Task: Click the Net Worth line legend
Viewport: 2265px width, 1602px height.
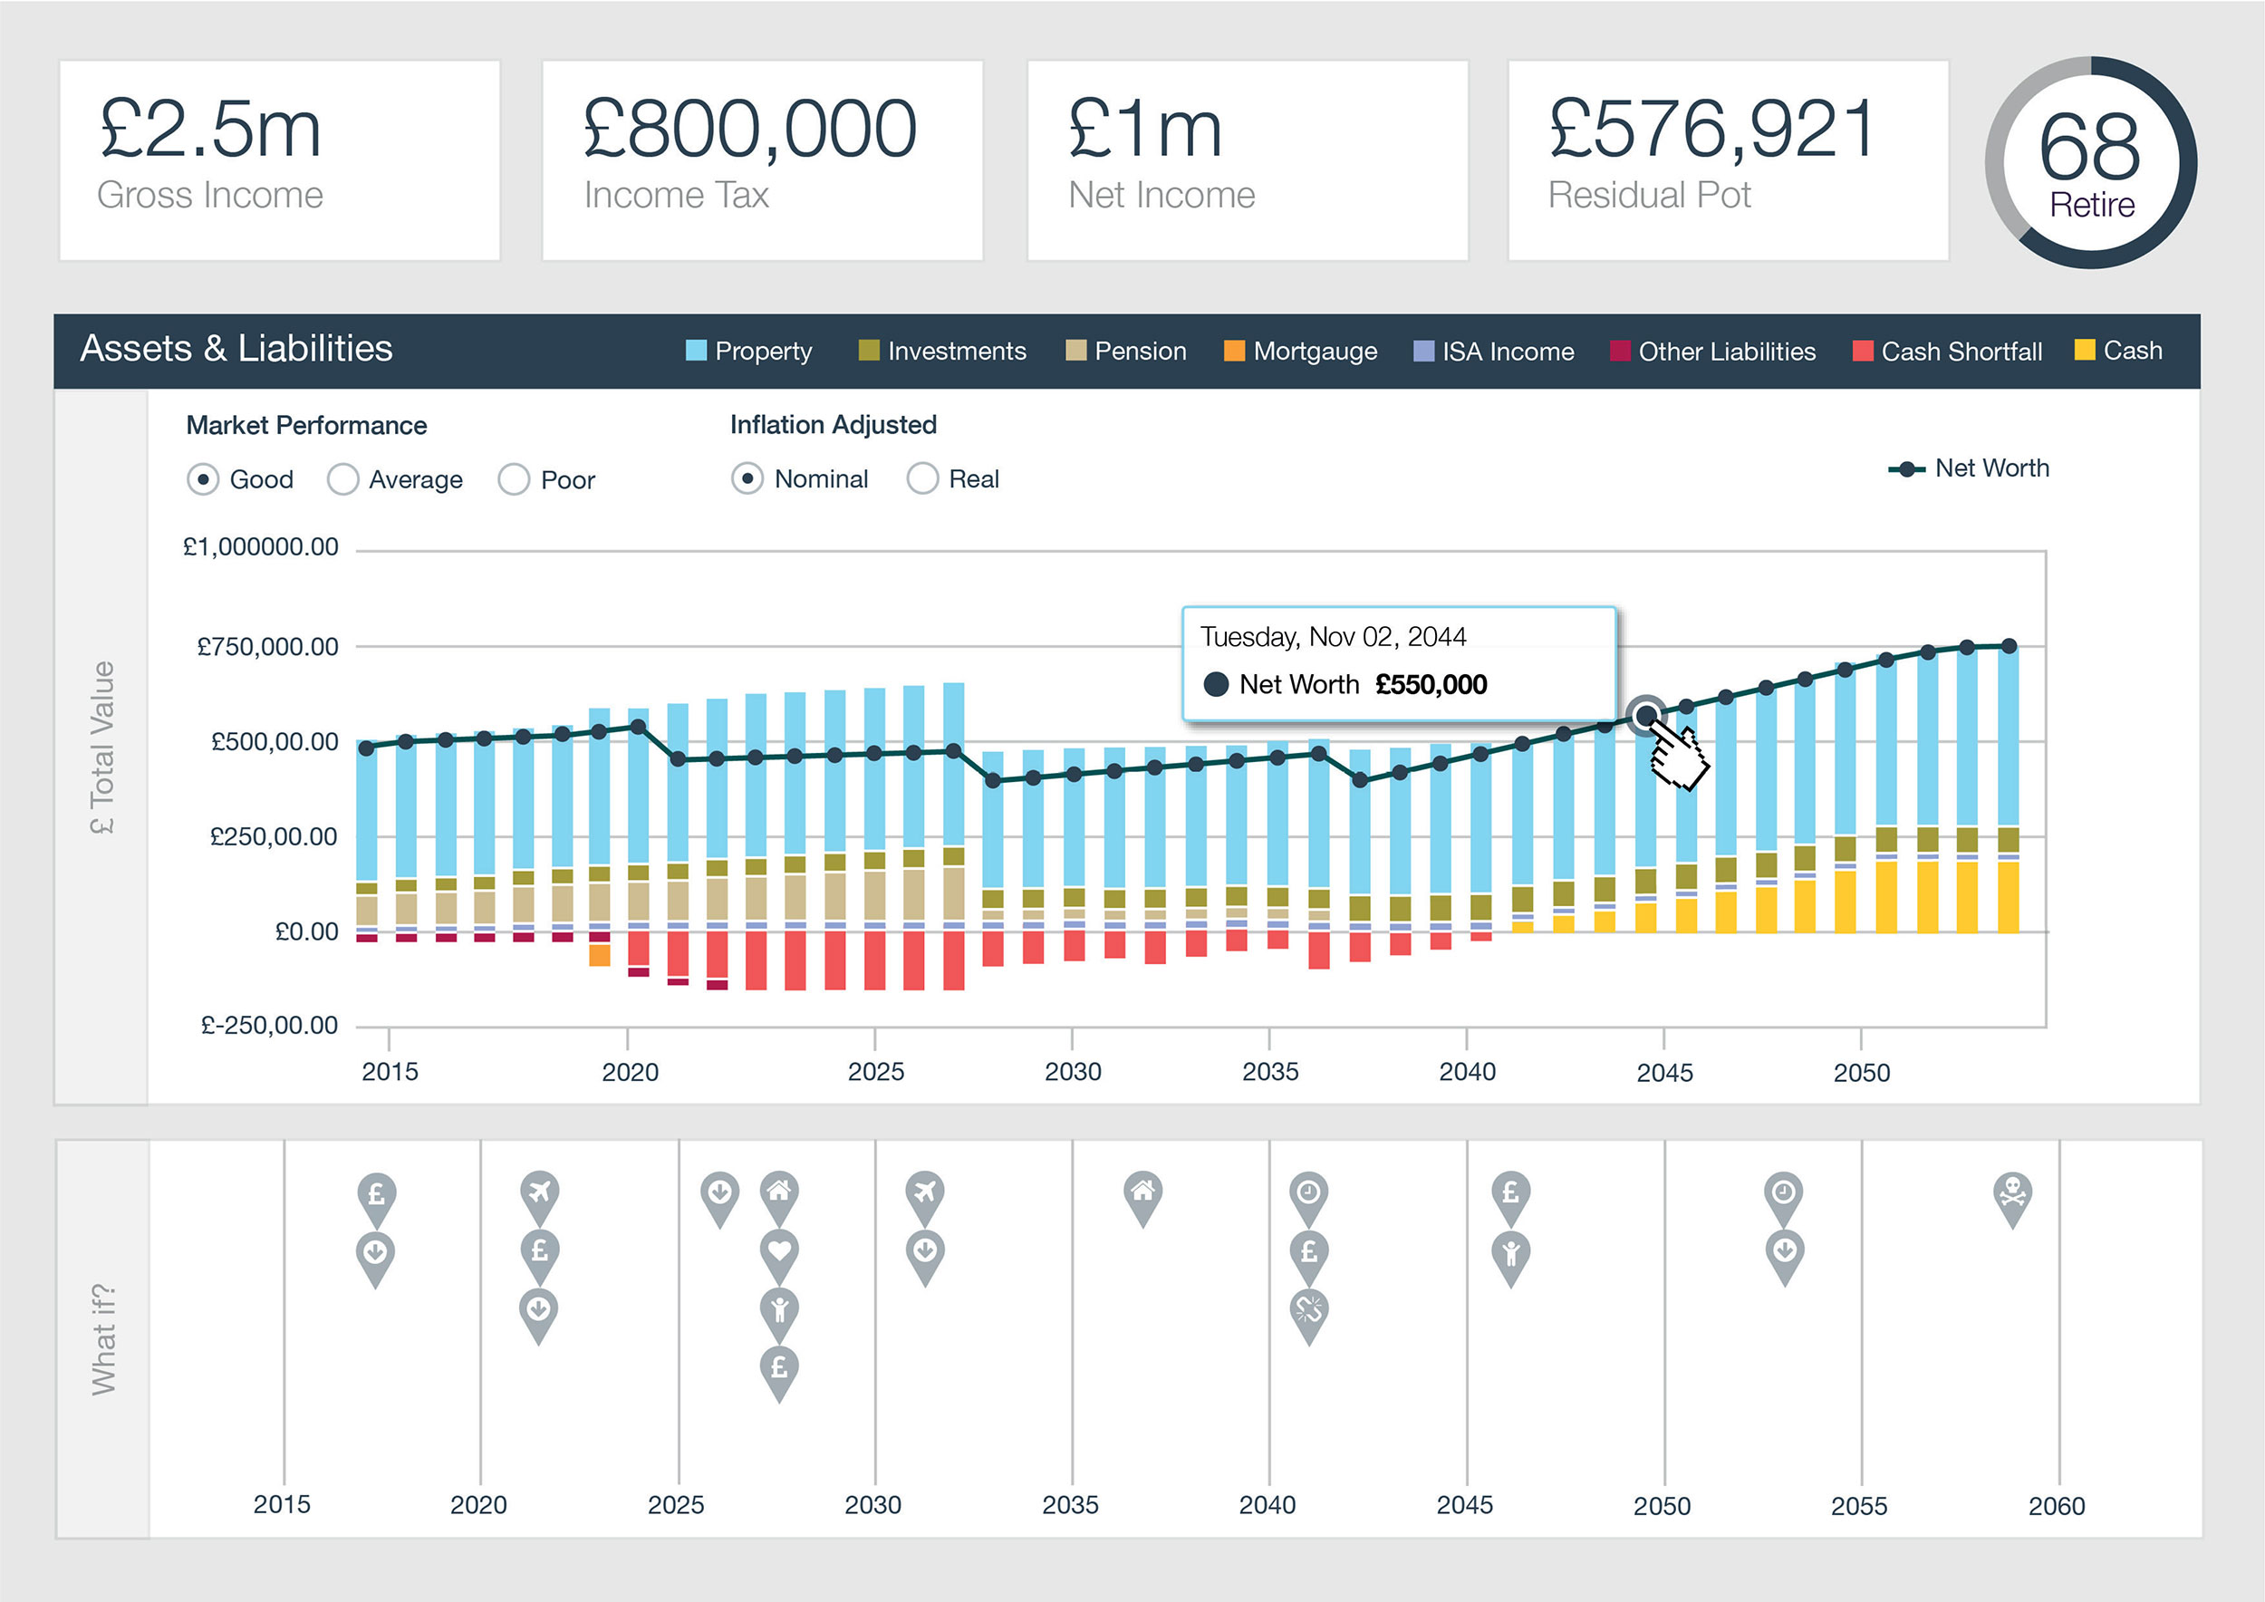Action: [x=1968, y=468]
